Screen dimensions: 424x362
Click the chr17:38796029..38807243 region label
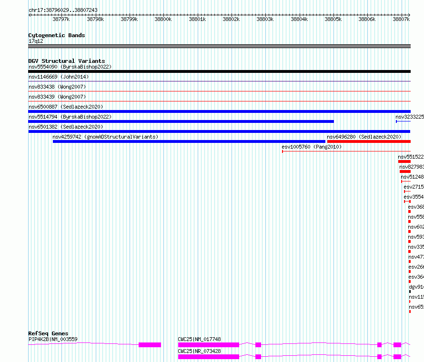tap(63, 10)
